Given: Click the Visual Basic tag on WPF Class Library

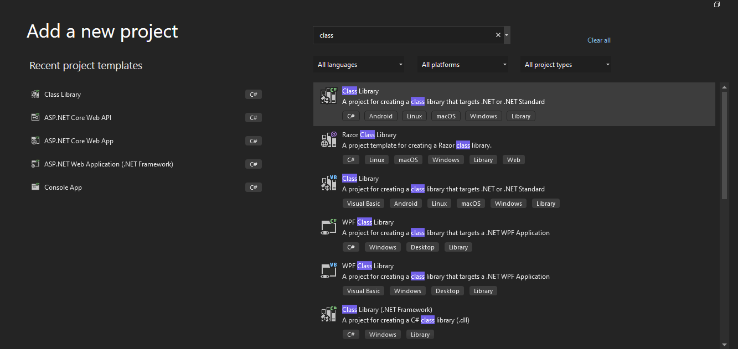Looking at the screenshot, I should click(x=364, y=291).
